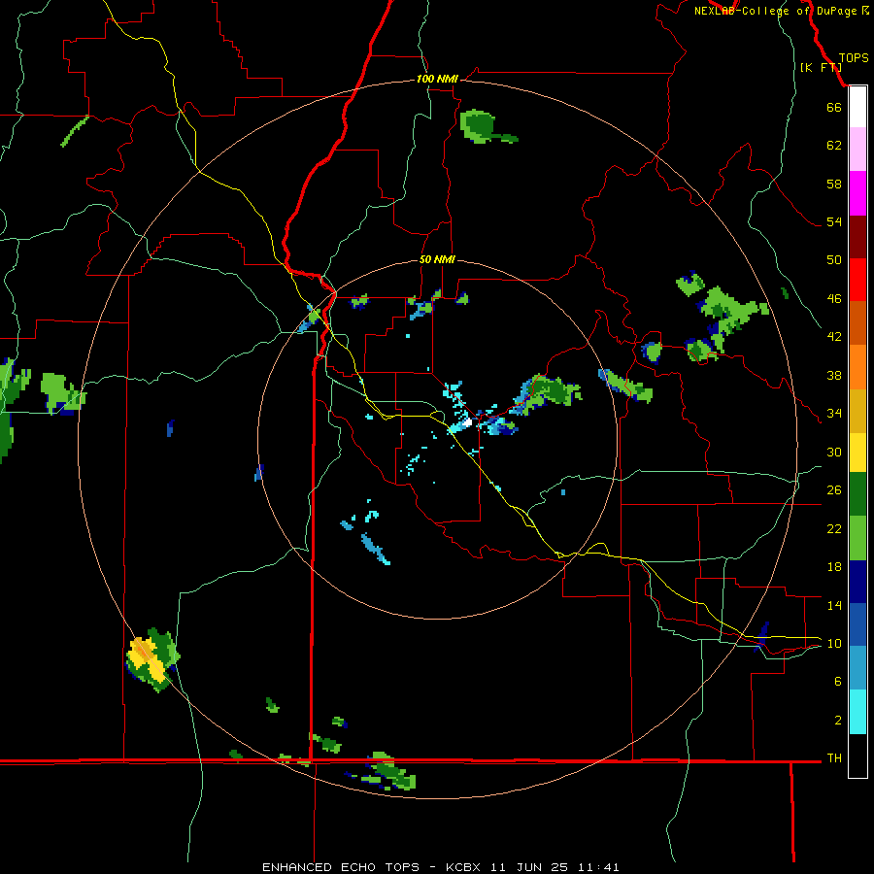Click the TH legend label

[x=834, y=758]
